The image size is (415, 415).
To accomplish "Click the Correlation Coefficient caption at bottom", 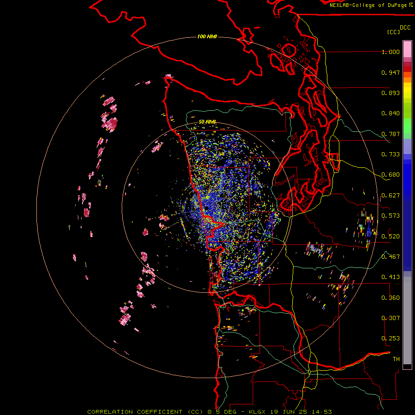I will (209, 412).
